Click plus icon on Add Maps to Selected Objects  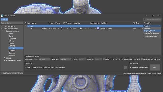pos(2,73)
